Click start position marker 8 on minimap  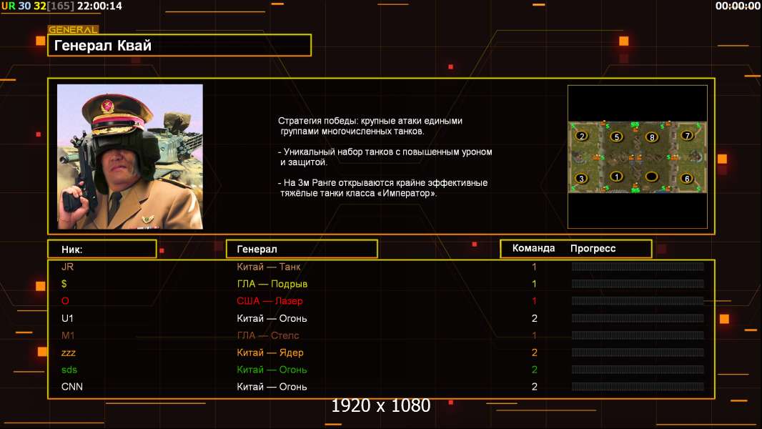(x=652, y=137)
